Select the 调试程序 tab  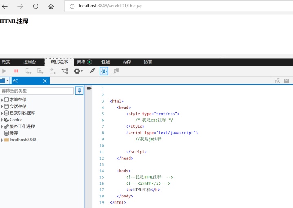[59, 62]
